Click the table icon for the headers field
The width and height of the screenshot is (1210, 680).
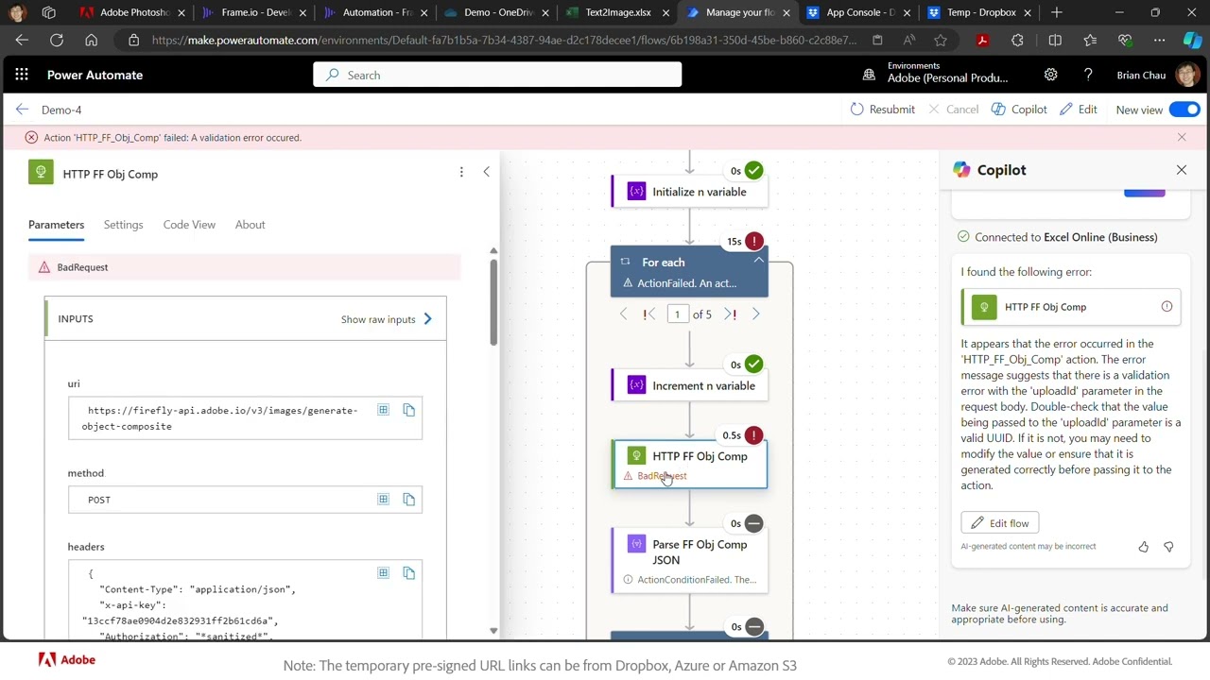(383, 572)
